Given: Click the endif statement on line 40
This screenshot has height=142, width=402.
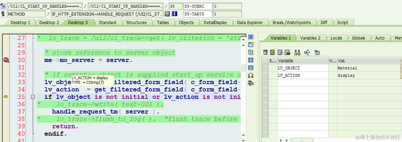Looking at the screenshot, I should [x=56, y=134].
